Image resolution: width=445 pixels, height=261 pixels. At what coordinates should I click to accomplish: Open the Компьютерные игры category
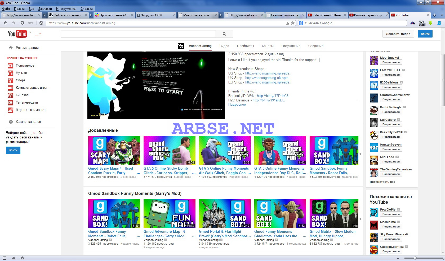pos(31,88)
